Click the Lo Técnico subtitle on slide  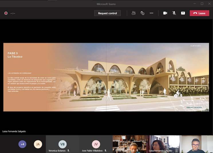pos(15,57)
